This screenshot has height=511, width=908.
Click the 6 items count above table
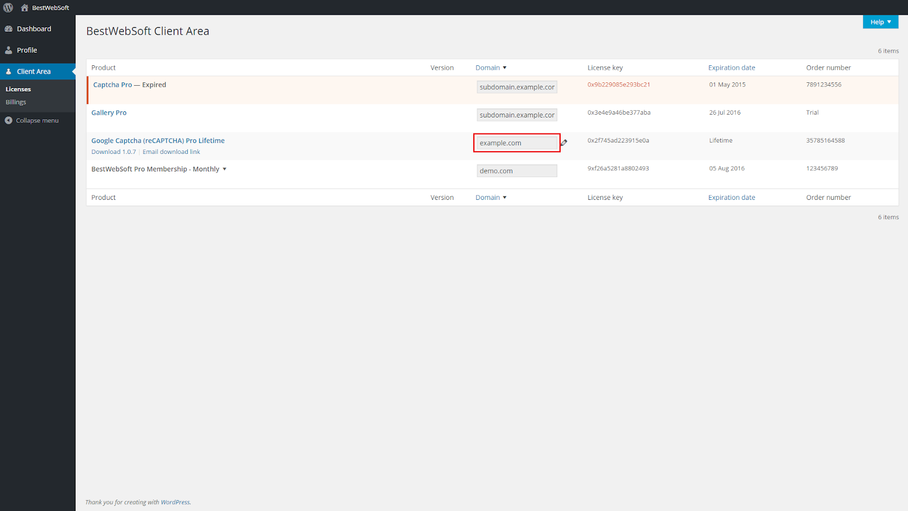(x=888, y=51)
